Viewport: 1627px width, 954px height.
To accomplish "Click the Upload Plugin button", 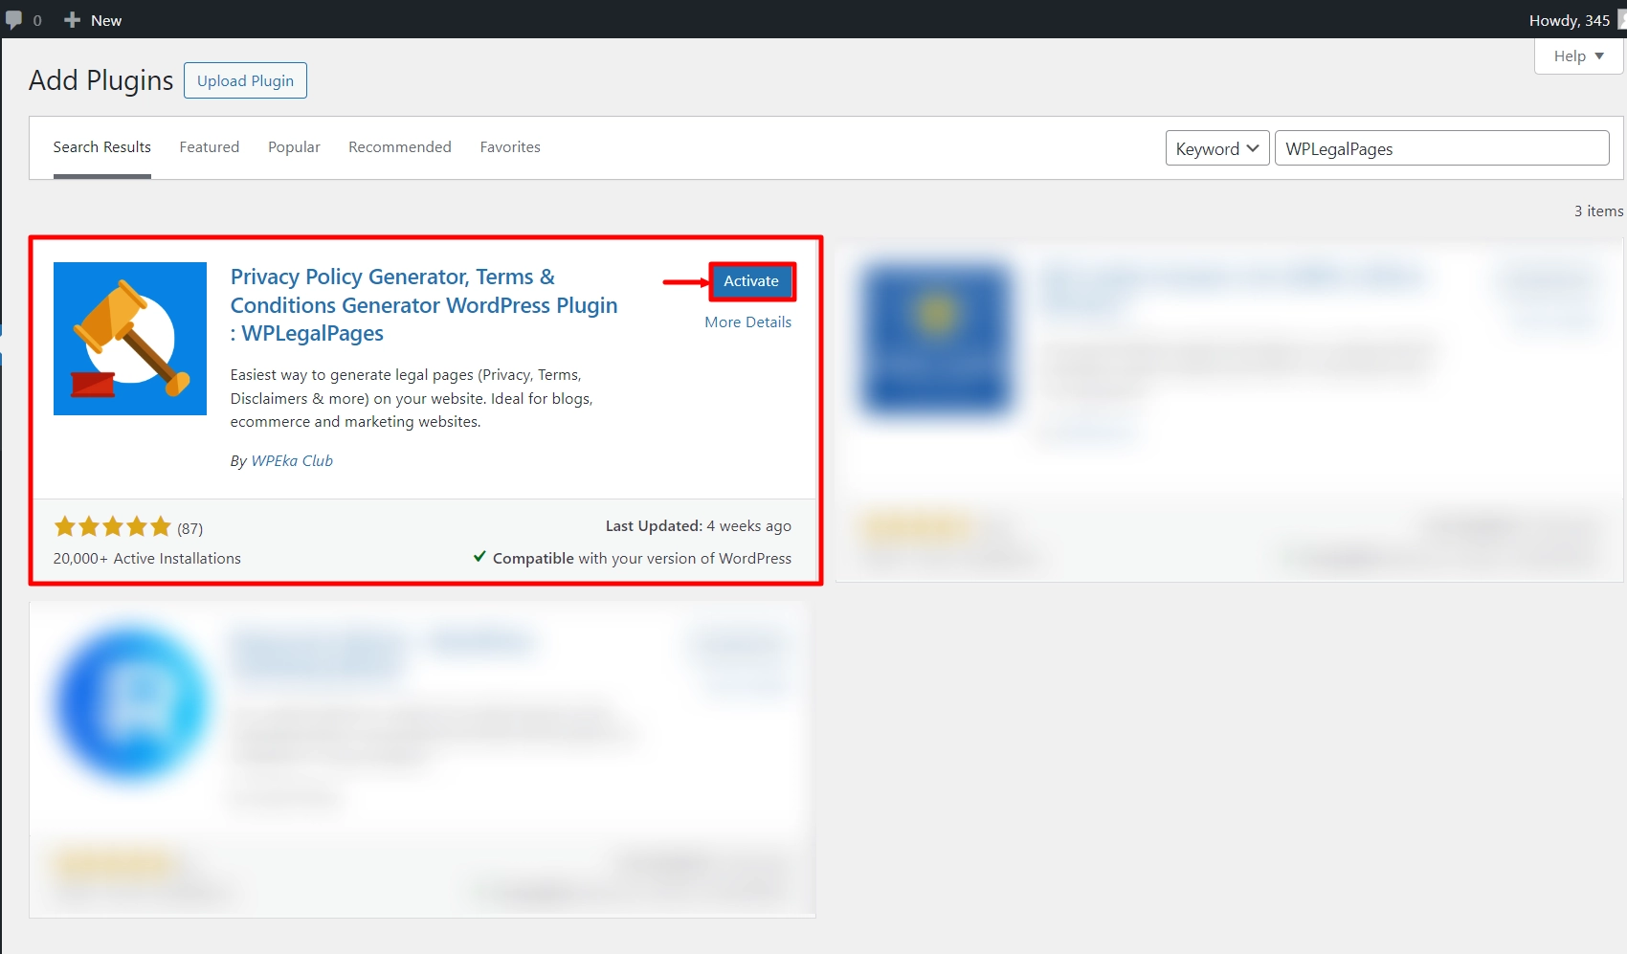I will click(245, 80).
